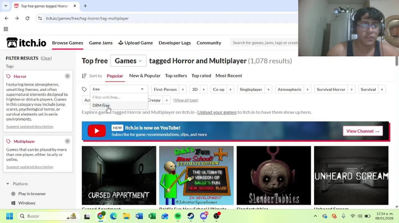Open Microsoft Edge from taskbar
The image size is (399, 223).
click(x=113, y=216)
